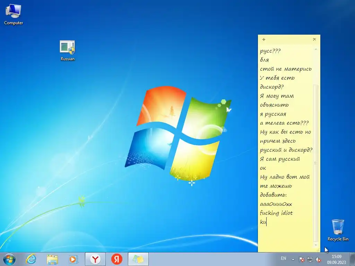This screenshot has width=355, height=266.
Task: Show hidden tray icons arrow
Action: (293, 259)
